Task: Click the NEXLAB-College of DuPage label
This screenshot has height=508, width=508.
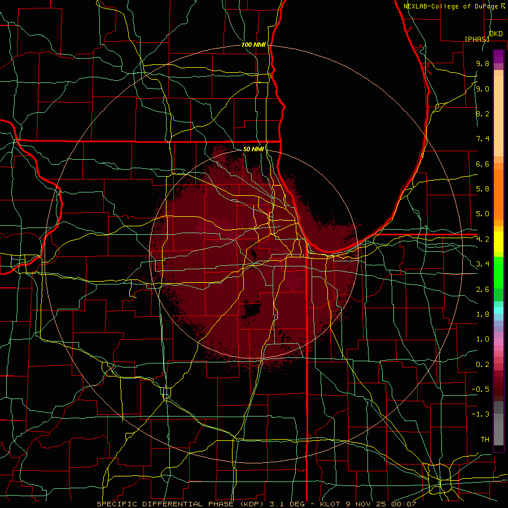Action: [450, 6]
